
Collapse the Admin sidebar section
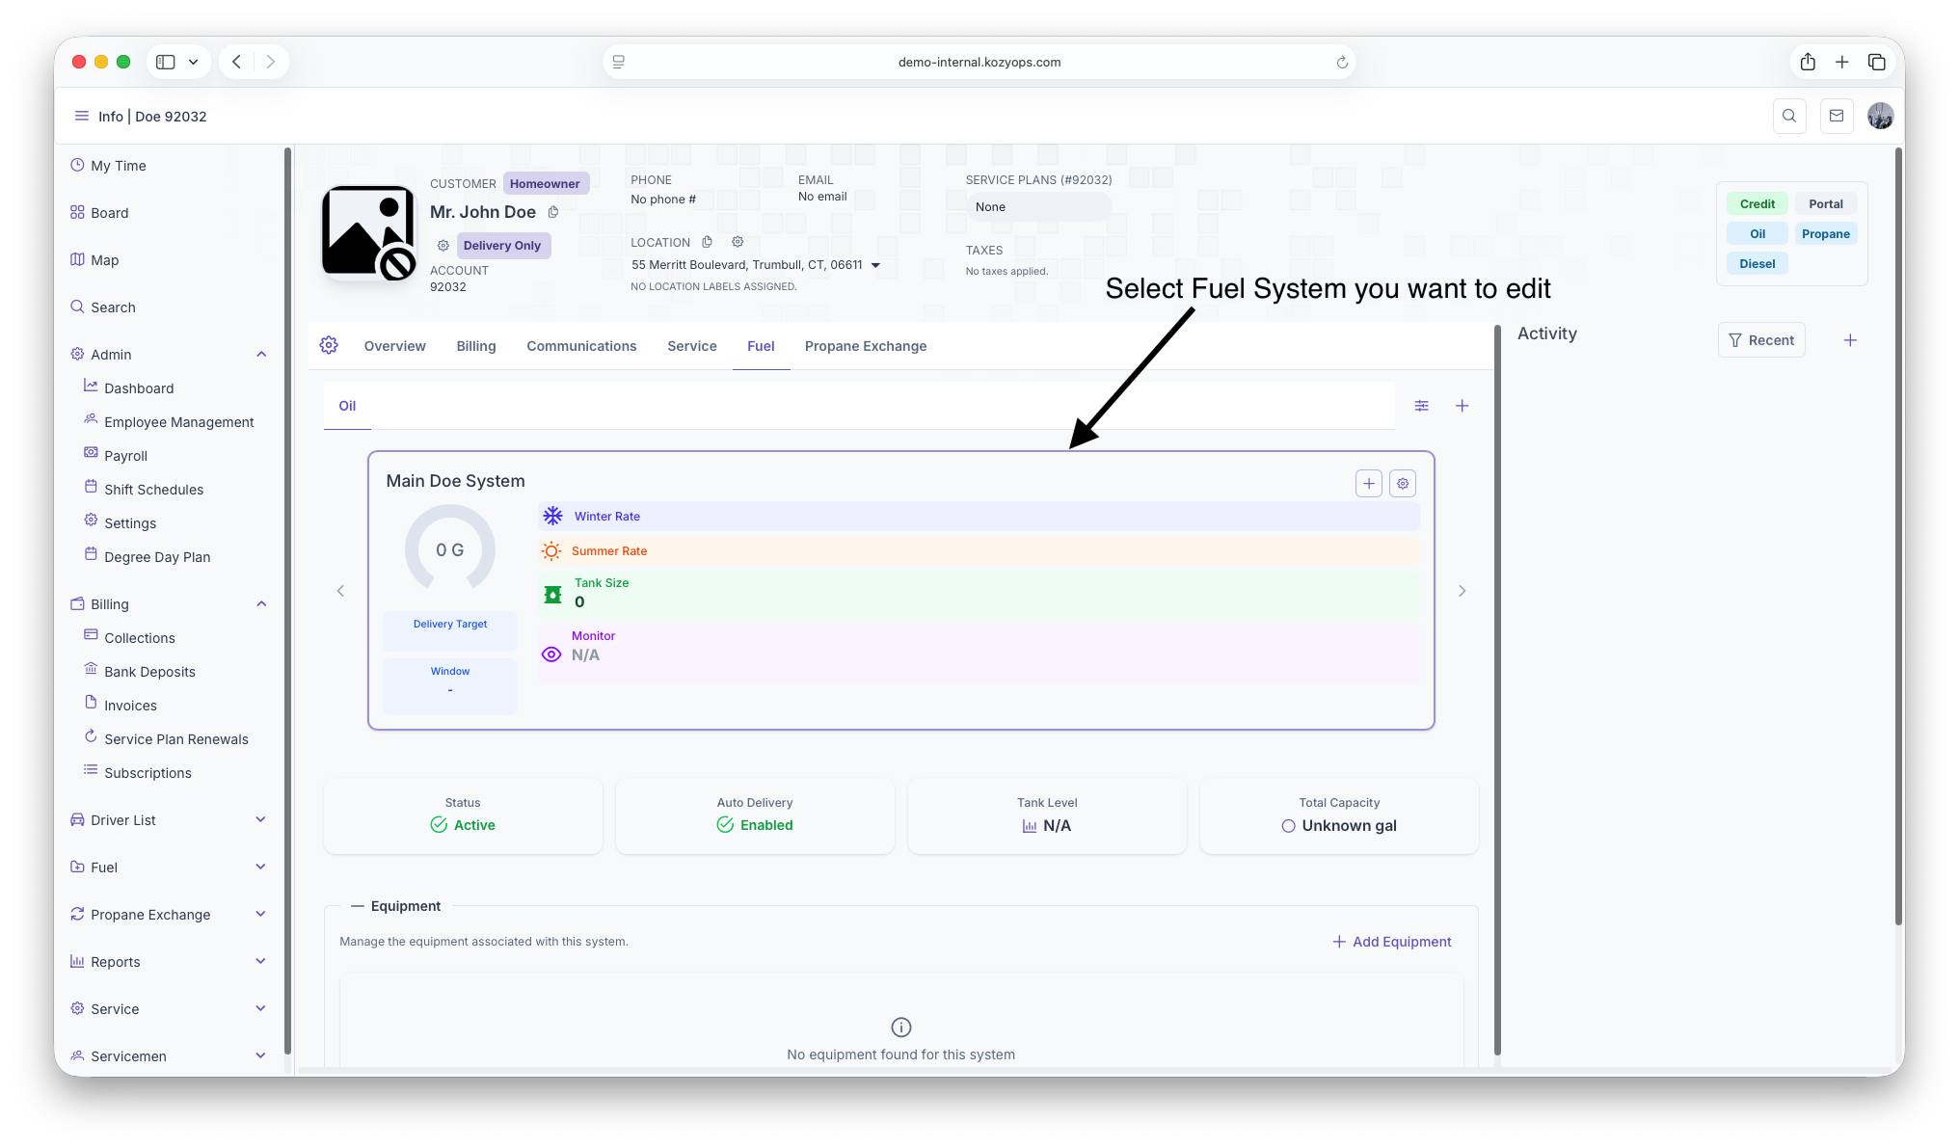point(261,355)
